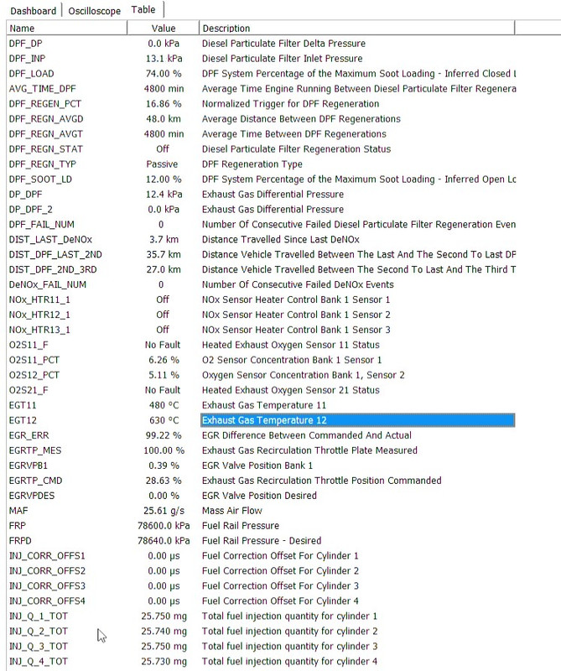Click DPF_REGEN_PCT value 16.86 %
This screenshot has height=671, width=561.
pyautogui.click(x=164, y=104)
